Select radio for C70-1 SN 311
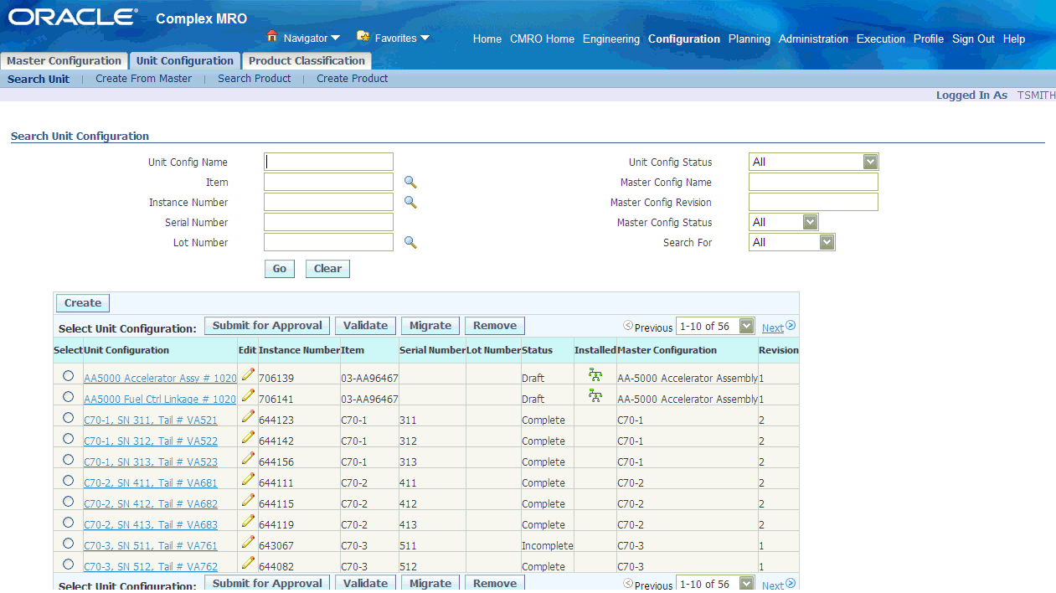The width and height of the screenshot is (1056, 593). [68, 418]
